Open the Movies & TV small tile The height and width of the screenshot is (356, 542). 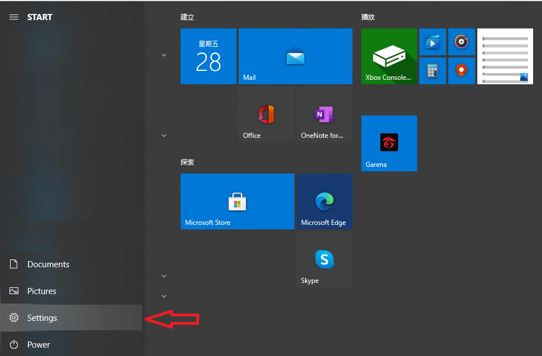(433, 42)
